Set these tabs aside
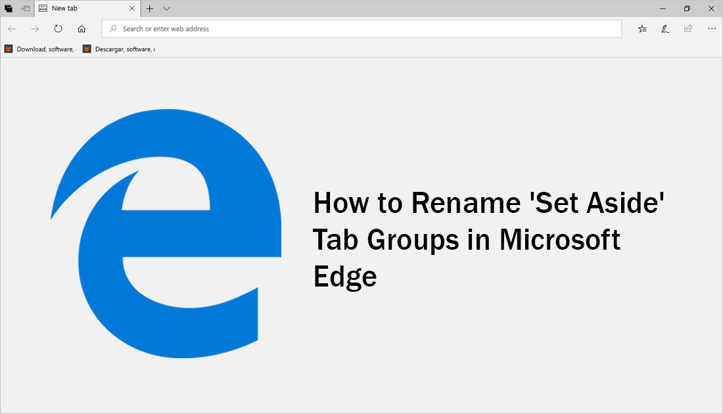The width and height of the screenshot is (723, 414). coord(26,9)
